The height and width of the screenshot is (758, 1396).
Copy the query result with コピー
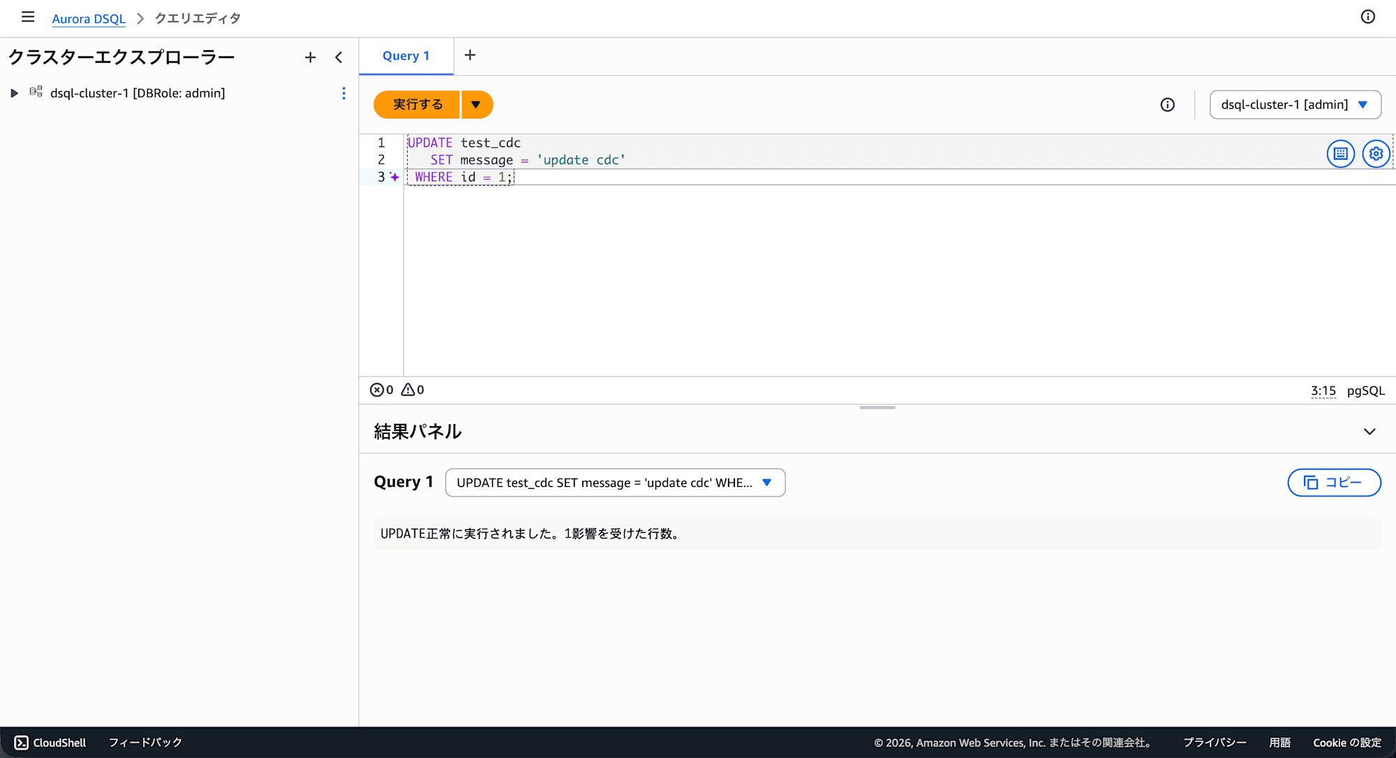pyautogui.click(x=1334, y=483)
